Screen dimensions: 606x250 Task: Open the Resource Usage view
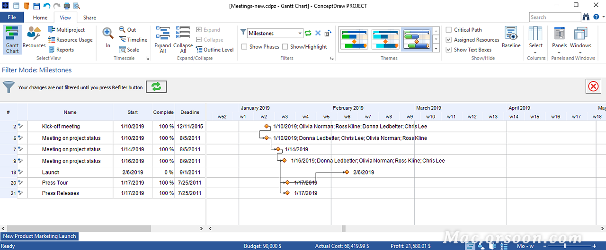(x=71, y=40)
